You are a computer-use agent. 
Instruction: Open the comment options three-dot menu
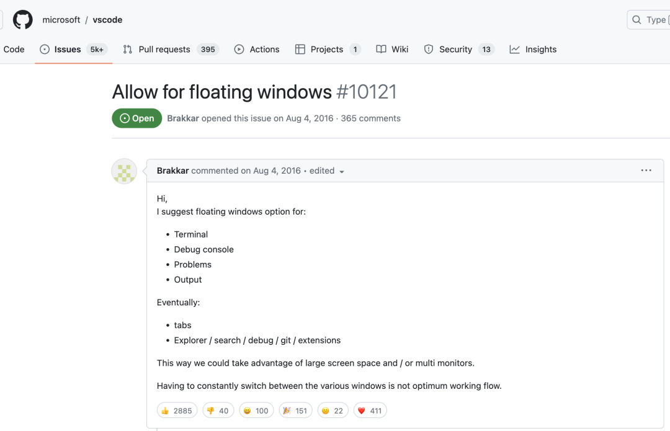pyautogui.click(x=646, y=171)
